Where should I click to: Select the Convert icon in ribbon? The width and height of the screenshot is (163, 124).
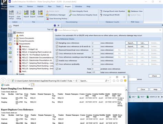click(40, 14)
